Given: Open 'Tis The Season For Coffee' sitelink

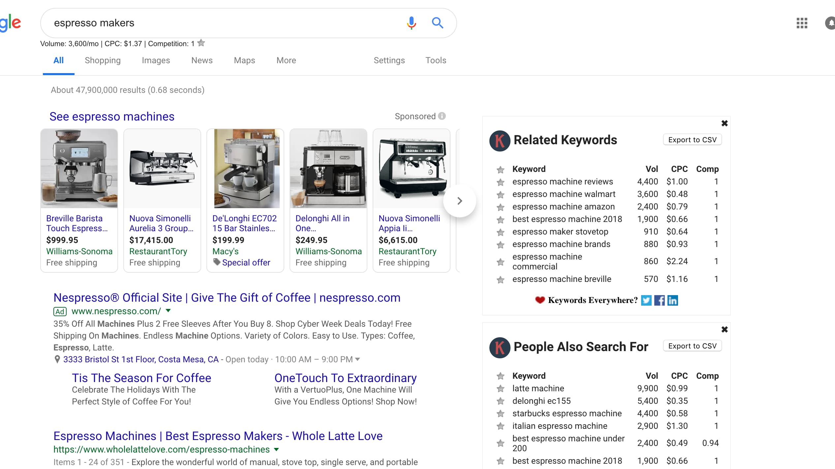Looking at the screenshot, I should 141,378.
